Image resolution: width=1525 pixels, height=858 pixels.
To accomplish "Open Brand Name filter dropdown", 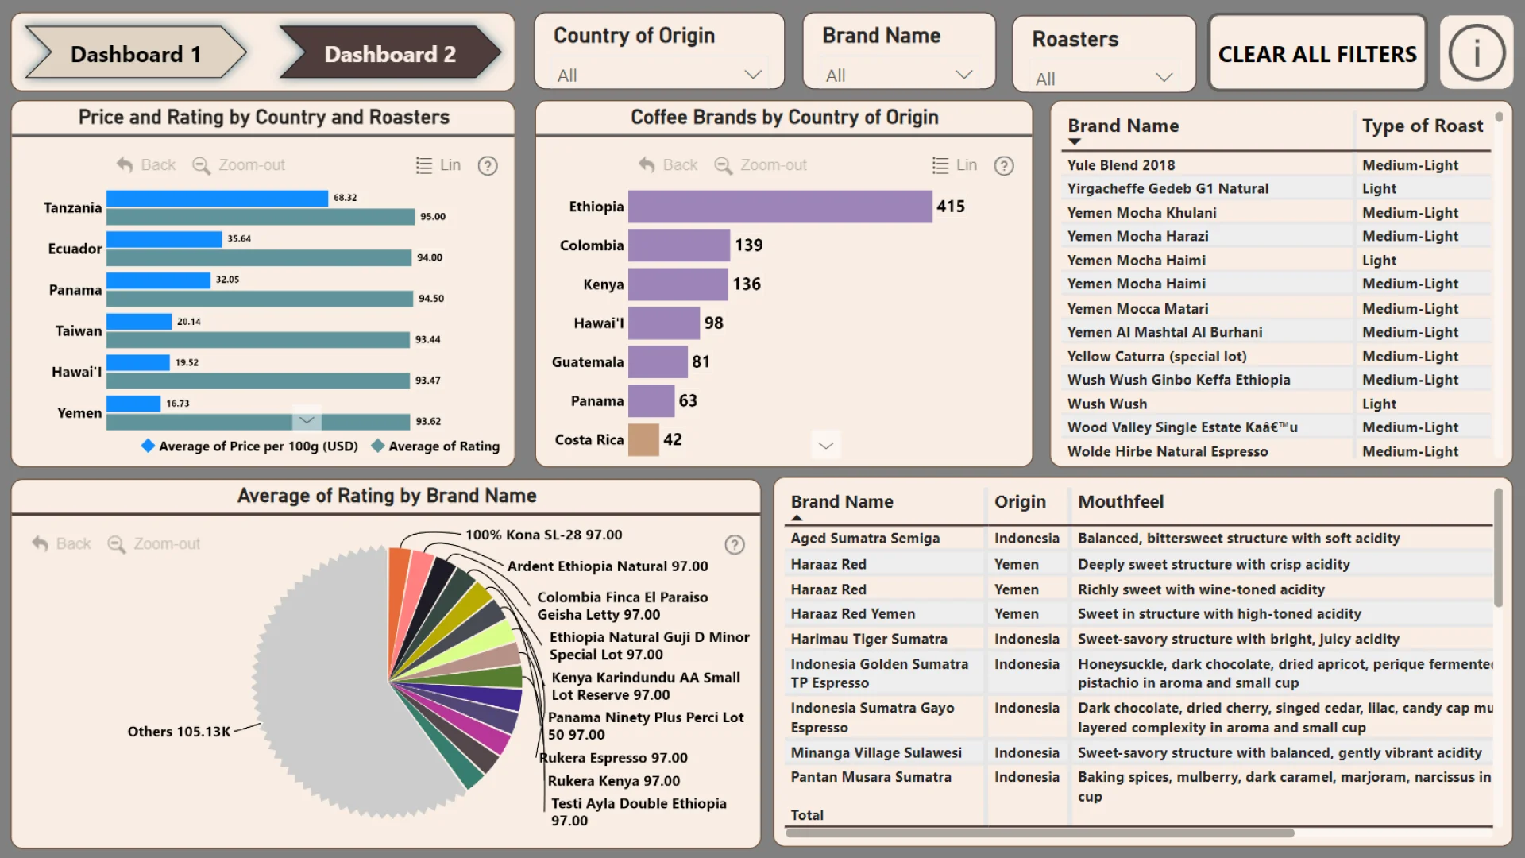I will (x=899, y=75).
